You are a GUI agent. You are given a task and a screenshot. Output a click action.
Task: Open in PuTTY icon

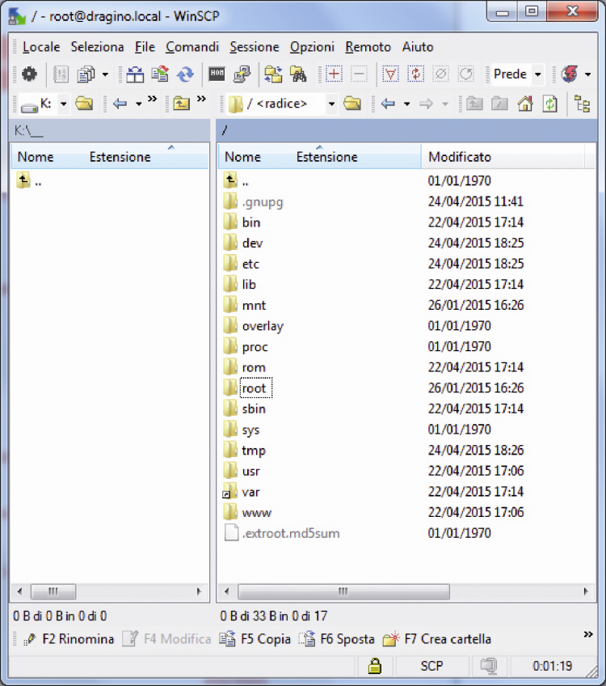(x=242, y=74)
